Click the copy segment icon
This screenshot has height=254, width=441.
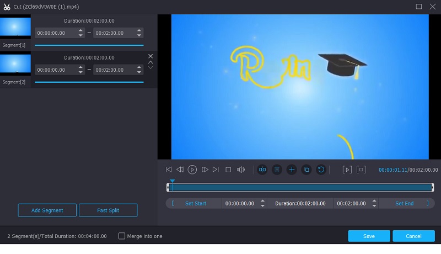(x=306, y=170)
